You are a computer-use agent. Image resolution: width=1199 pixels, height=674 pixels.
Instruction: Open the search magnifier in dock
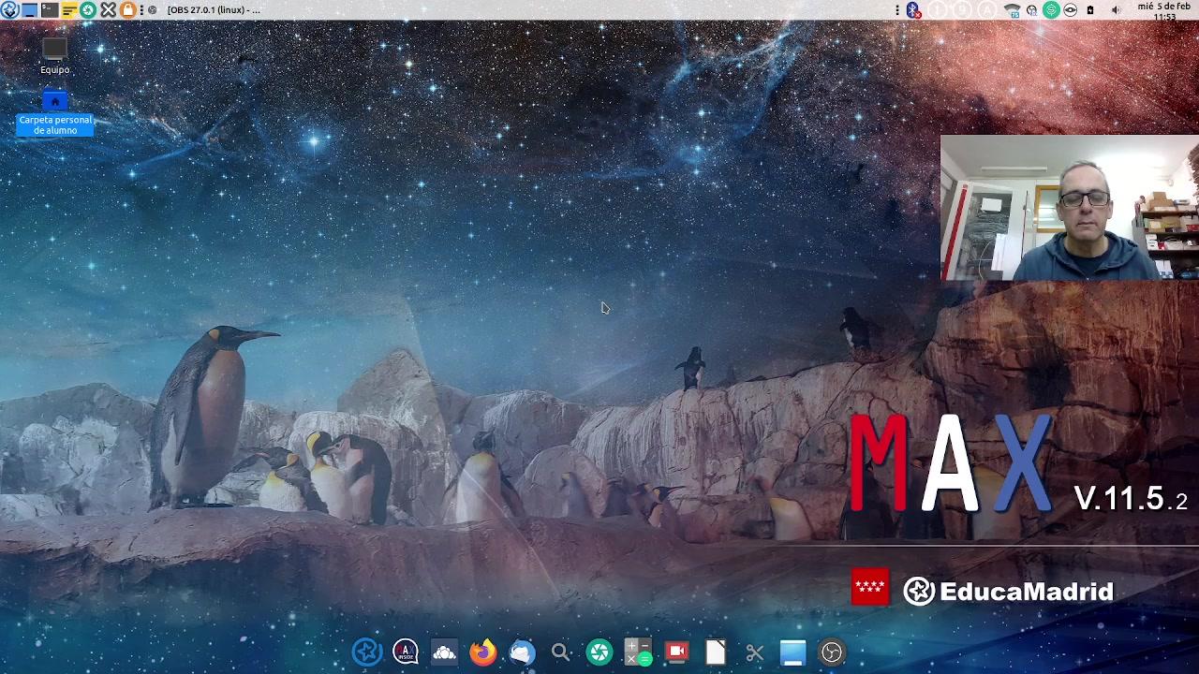(x=560, y=652)
